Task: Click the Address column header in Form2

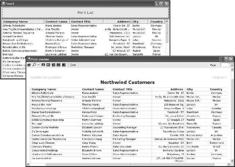Action: [x=117, y=21]
